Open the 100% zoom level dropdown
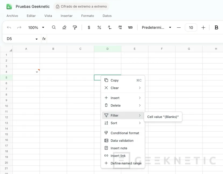This screenshot has width=223, height=174. point(35,27)
